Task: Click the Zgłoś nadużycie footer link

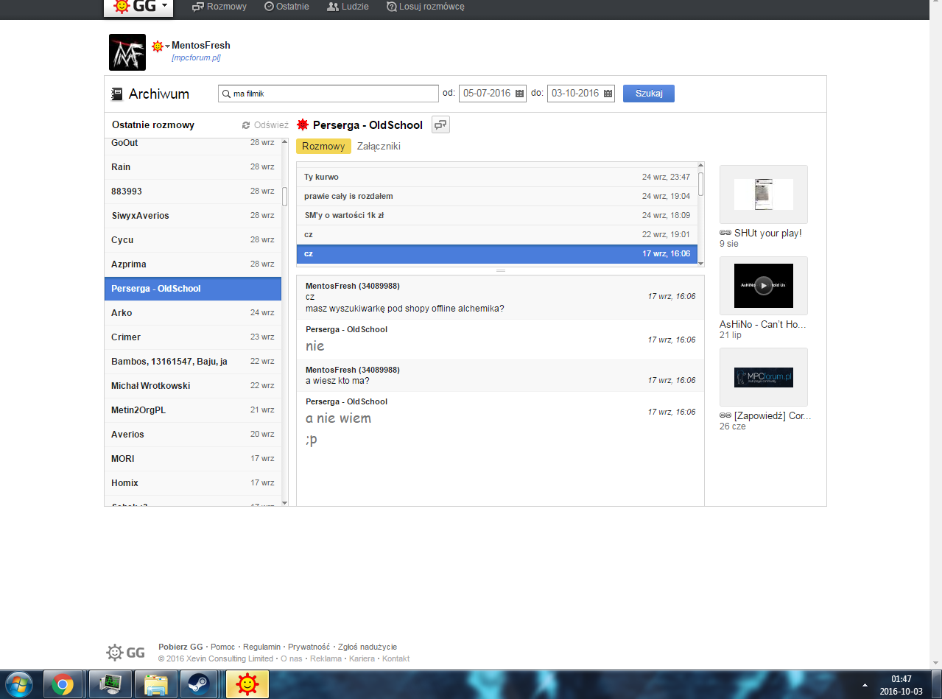Action: pyautogui.click(x=367, y=647)
